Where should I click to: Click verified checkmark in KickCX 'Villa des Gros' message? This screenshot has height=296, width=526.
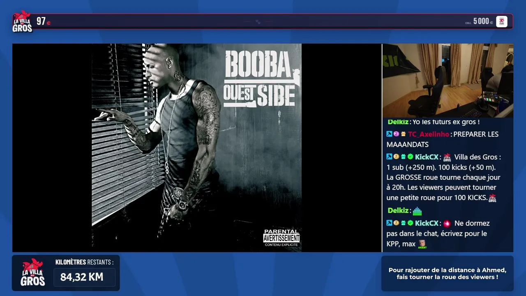coord(410,157)
